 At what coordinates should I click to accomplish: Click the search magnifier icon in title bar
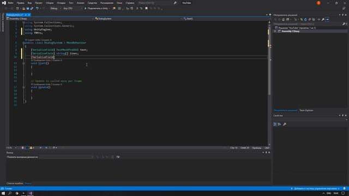175,3
